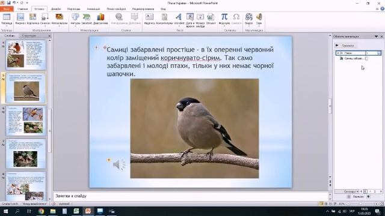Open the Файл tab
The height and width of the screenshot is (216, 385).
tap(7, 9)
